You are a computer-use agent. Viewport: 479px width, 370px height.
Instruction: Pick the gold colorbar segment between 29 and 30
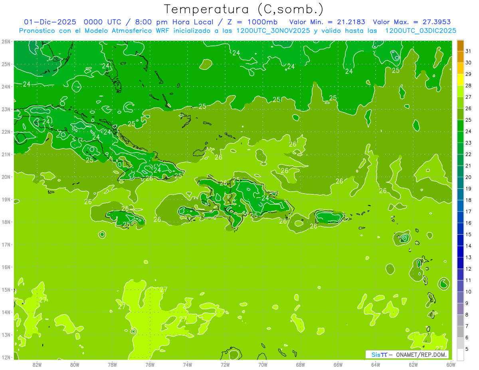click(x=460, y=69)
